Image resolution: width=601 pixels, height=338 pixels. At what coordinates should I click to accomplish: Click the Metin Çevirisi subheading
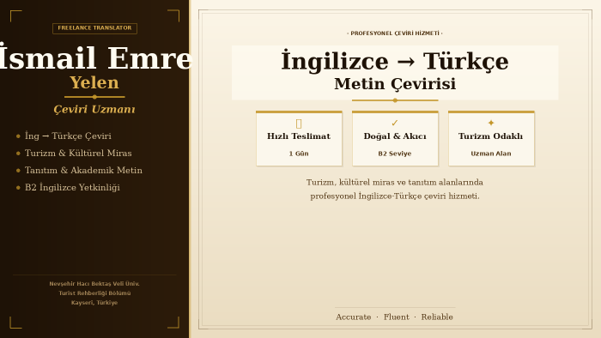click(x=395, y=84)
